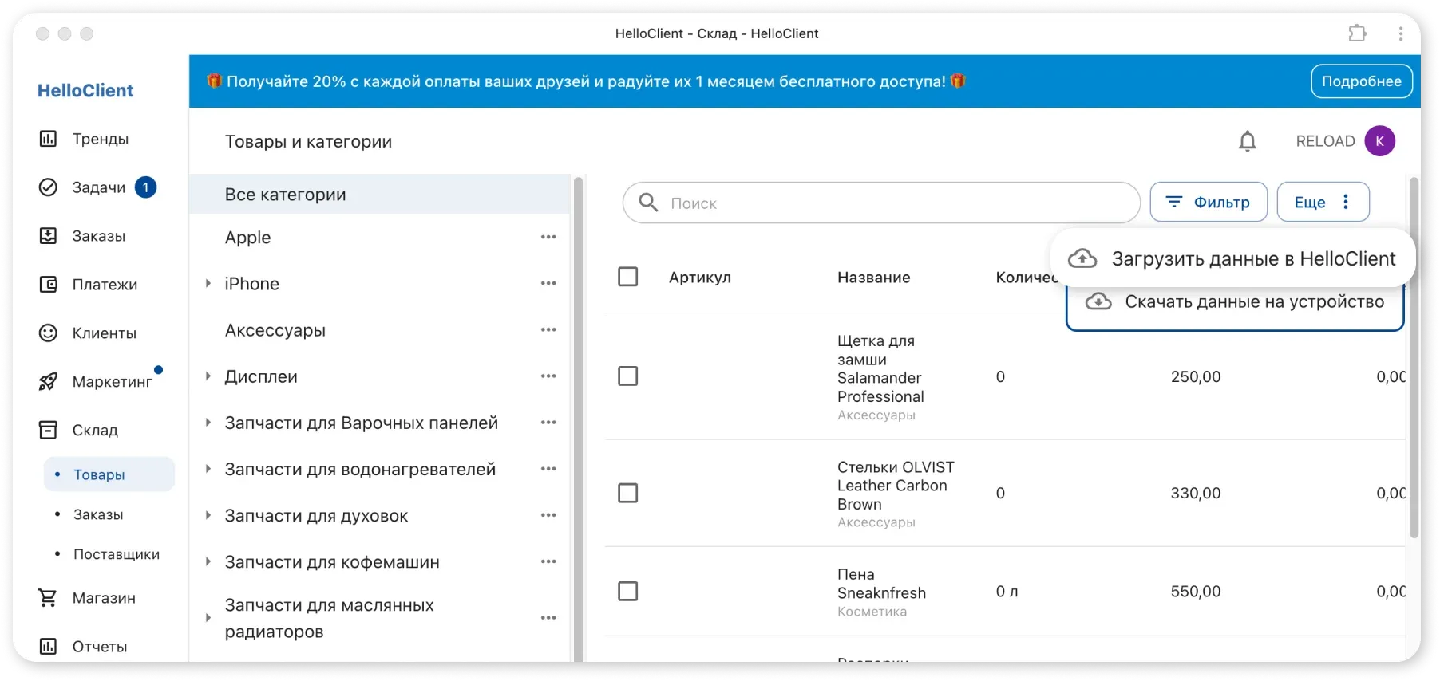Select the Стельки OLVIST row checkbox

628,493
